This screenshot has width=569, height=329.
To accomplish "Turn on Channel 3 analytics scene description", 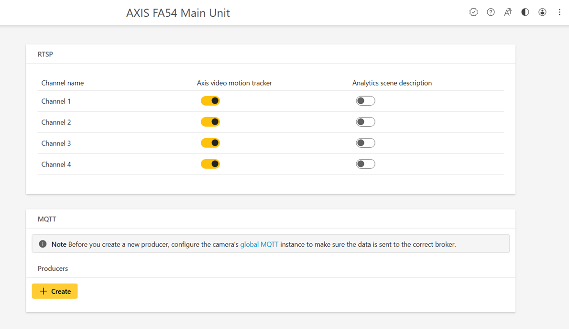I will [x=365, y=143].
